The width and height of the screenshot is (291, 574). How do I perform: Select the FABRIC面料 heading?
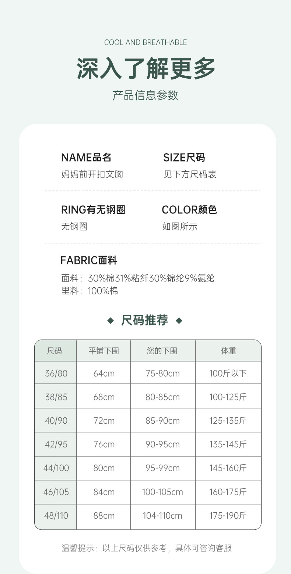tap(89, 260)
